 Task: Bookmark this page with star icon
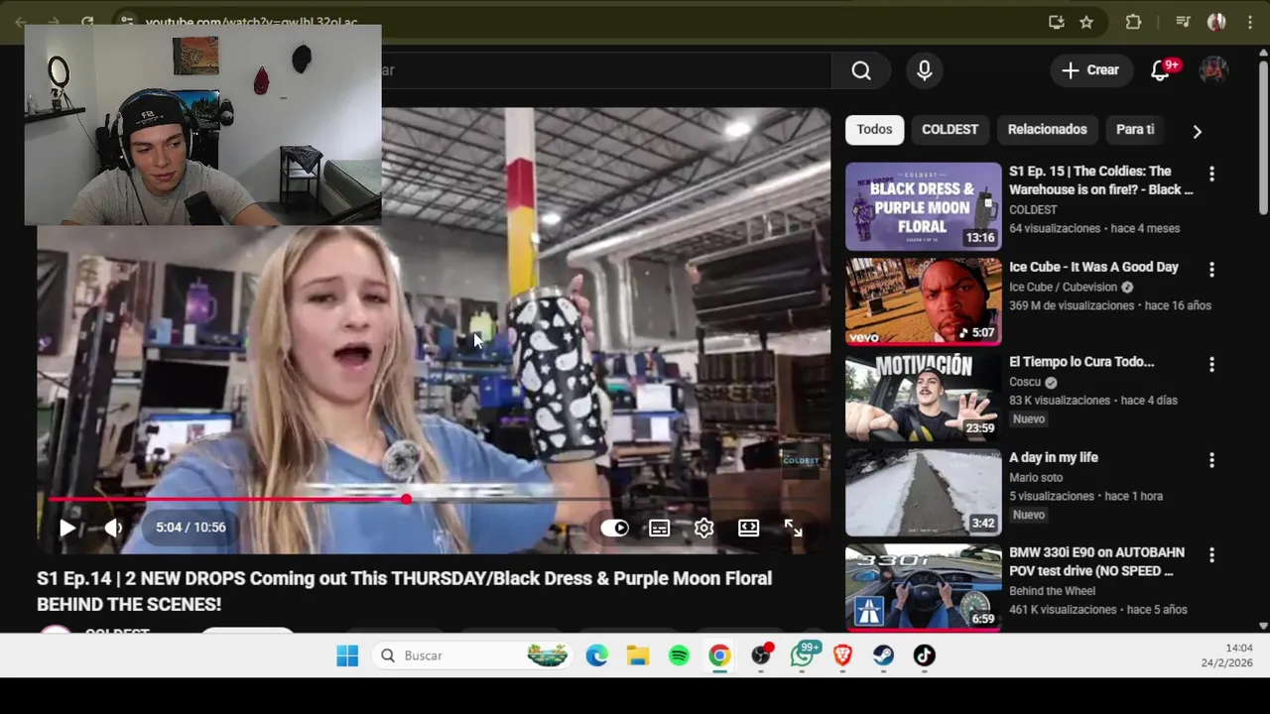tap(1086, 22)
